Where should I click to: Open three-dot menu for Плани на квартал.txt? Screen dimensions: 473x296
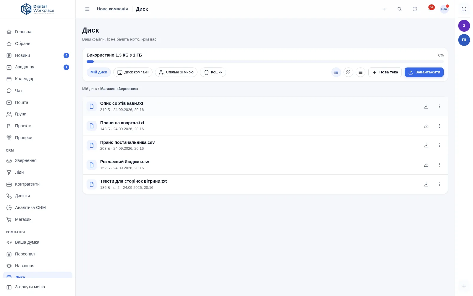[x=439, y=126]
